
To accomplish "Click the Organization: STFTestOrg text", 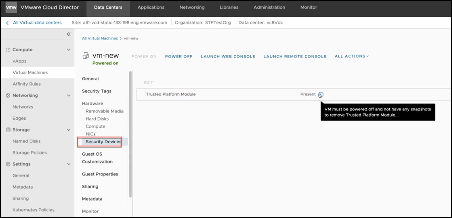I will [203, 23].
